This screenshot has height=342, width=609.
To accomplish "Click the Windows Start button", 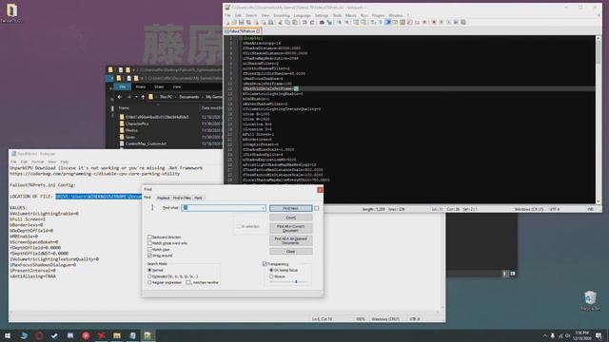I will [x=8, y=335].
